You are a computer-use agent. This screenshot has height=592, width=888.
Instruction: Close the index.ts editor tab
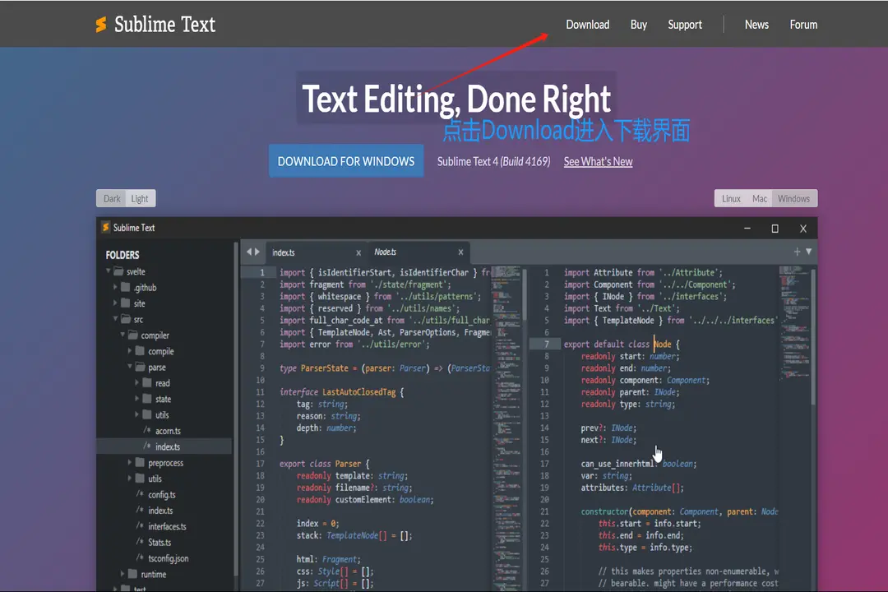point(358,252)
